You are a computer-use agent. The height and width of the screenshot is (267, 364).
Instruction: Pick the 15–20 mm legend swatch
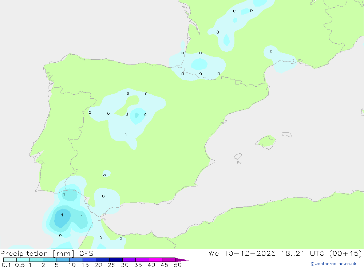[x=89, y=260]
